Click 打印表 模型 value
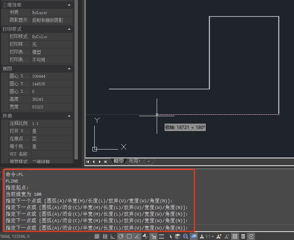 pyautogui.click(x=52, y=52)
